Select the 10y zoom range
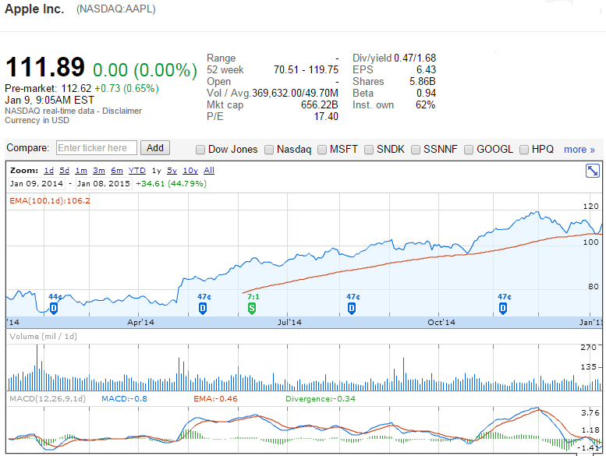 point(190,170)
